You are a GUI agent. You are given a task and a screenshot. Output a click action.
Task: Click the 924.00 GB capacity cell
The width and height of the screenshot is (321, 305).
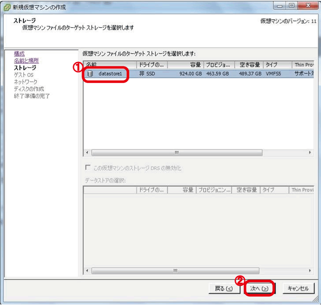coord(191,74)
